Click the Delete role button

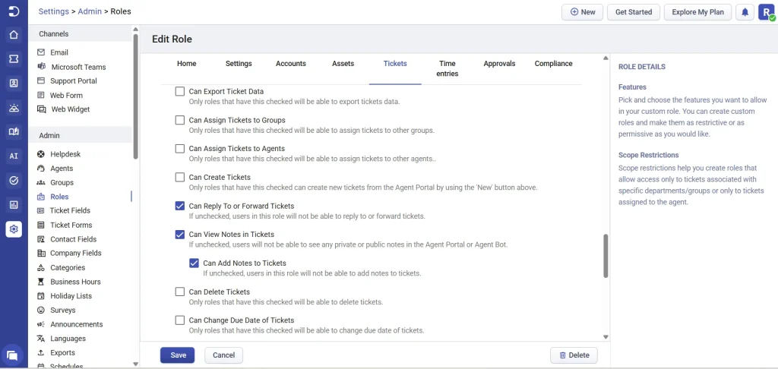(x=574, y=355)
